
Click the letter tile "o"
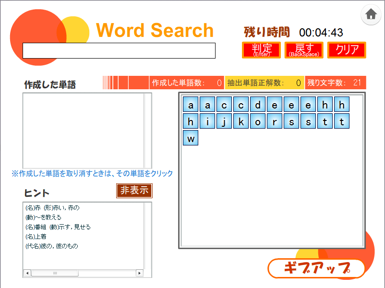[258, 121]
